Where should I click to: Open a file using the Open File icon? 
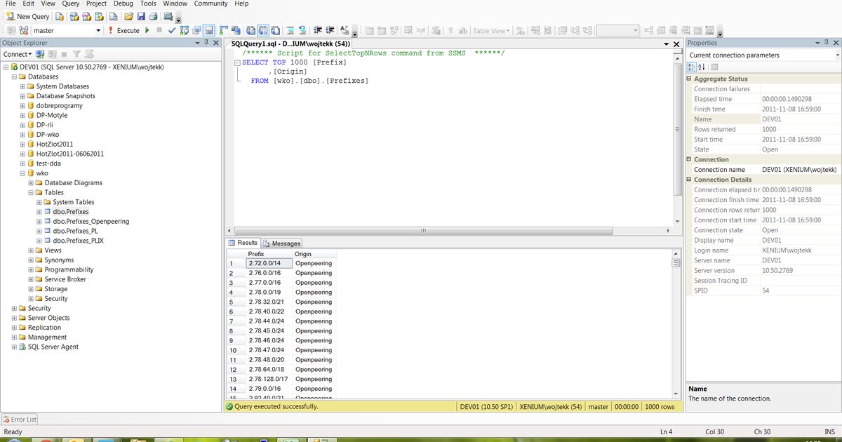pos(128,16)
